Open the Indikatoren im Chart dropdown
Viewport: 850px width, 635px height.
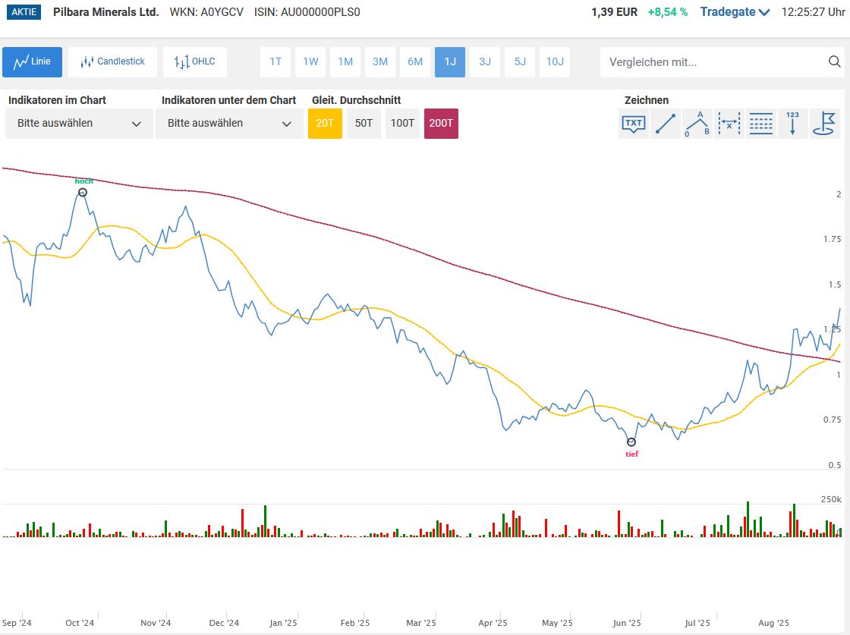[79, 124]
